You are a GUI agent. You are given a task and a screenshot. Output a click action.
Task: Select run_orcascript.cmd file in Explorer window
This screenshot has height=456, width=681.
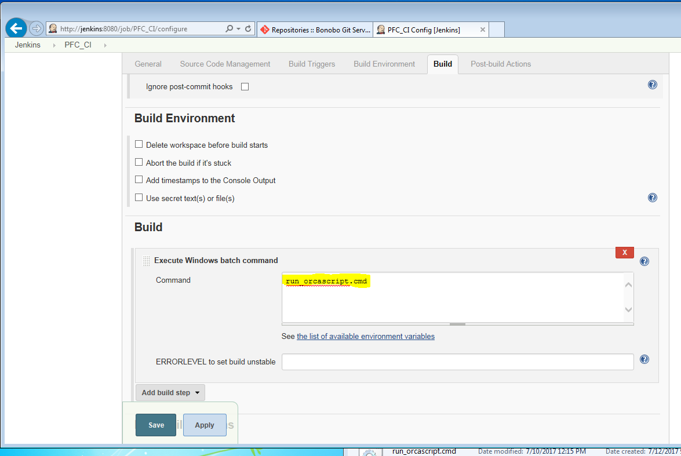click(x=424, y=451)
